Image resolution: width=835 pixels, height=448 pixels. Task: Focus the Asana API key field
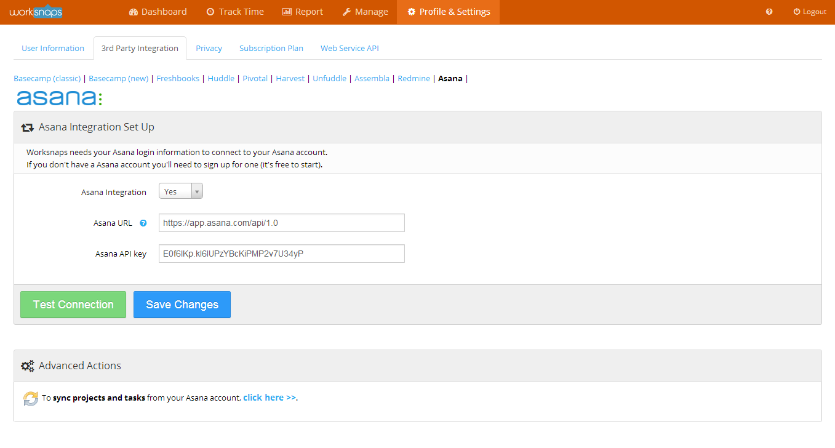281,254
